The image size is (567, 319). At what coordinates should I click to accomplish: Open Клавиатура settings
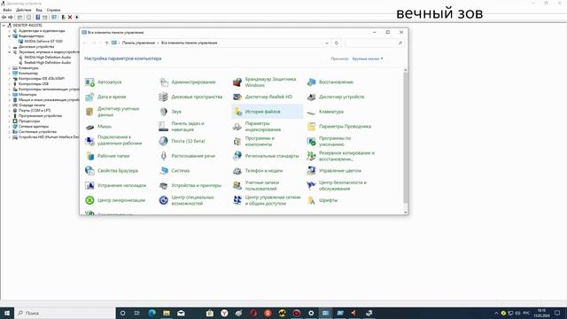tap(325, 112)
